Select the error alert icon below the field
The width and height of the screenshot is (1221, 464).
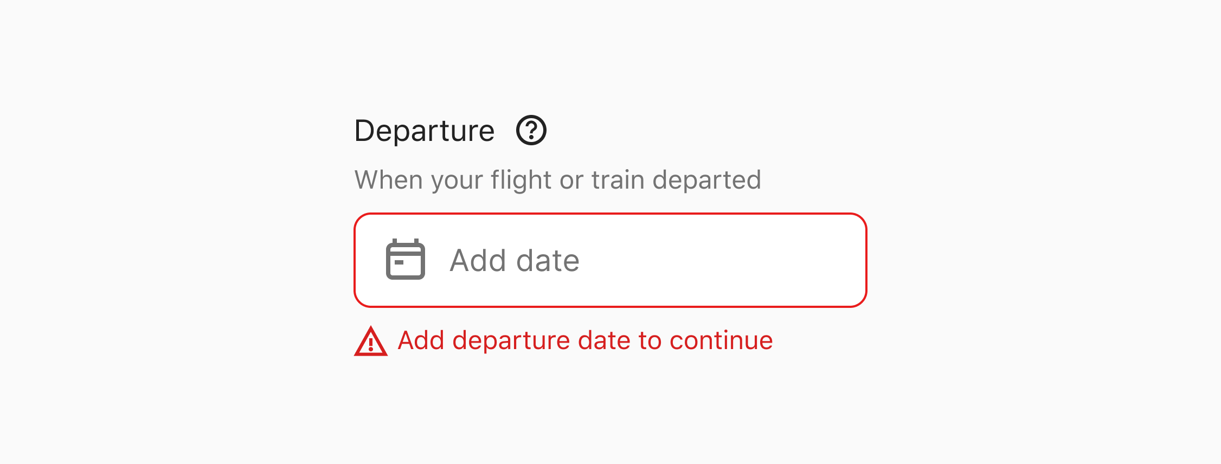coord(370,341)
